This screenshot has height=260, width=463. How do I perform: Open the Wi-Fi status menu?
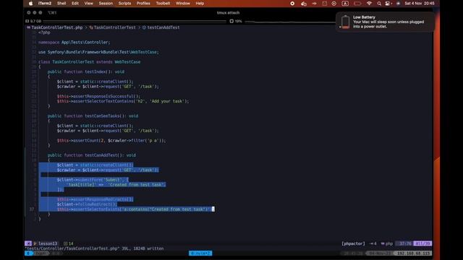[369, 4]
